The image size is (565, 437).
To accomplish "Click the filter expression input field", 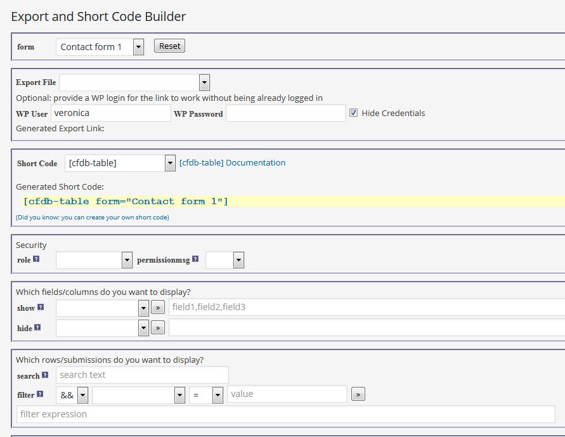I will coord(286,414).
